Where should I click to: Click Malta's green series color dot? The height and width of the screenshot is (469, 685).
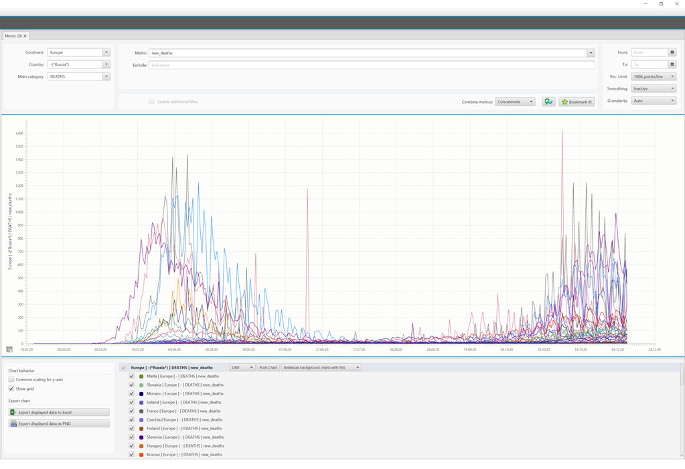pyautogui.click(x=142, y=376)
